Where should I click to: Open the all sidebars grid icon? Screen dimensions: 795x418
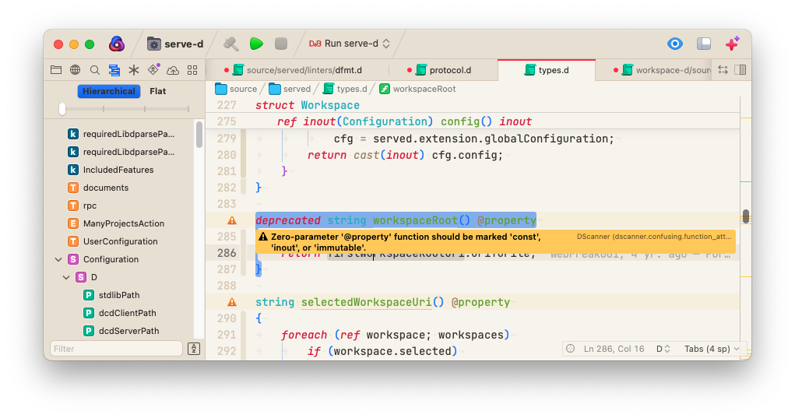(x=192, y=70)
